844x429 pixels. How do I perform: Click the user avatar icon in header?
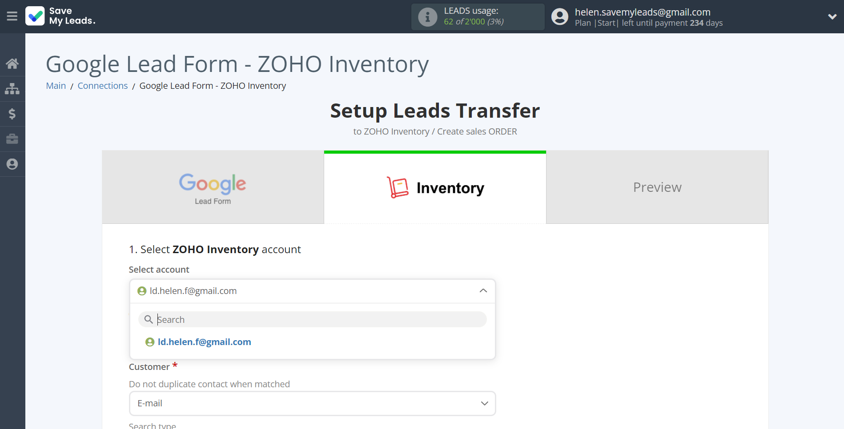(559, 17)
